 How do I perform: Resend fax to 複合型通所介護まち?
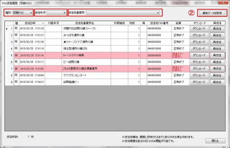pos(217,49)
